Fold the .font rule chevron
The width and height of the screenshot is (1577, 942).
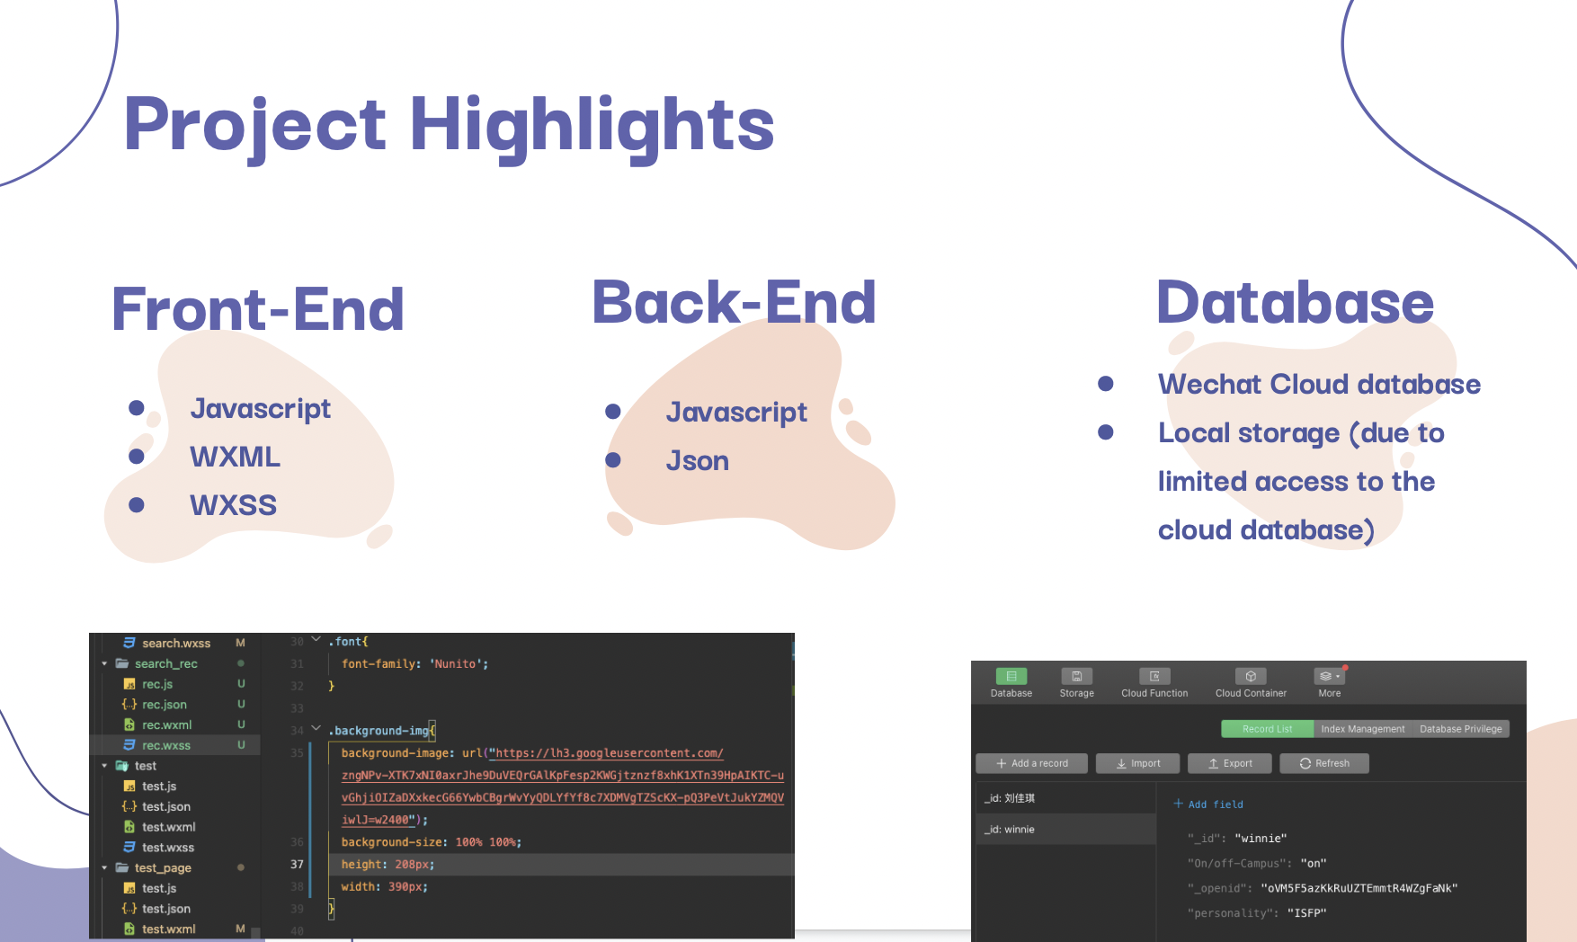coord(316,639)
